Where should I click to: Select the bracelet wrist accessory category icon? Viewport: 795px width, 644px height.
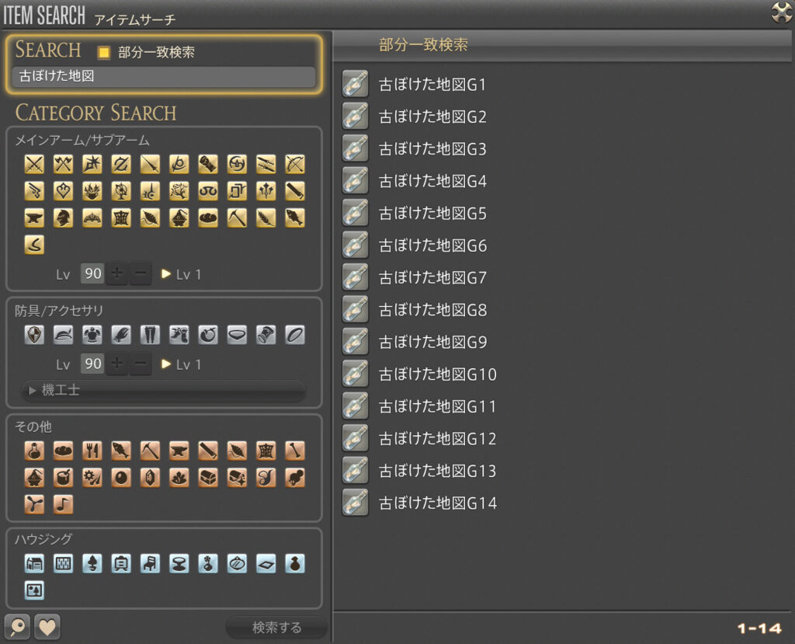[266, 335]
